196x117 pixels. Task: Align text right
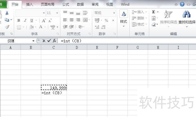(78, 20)
